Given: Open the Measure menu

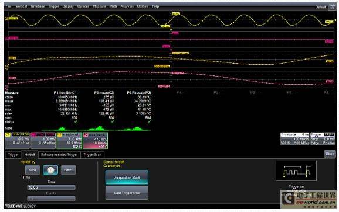Looking at the screenshot, I should 99,6.
